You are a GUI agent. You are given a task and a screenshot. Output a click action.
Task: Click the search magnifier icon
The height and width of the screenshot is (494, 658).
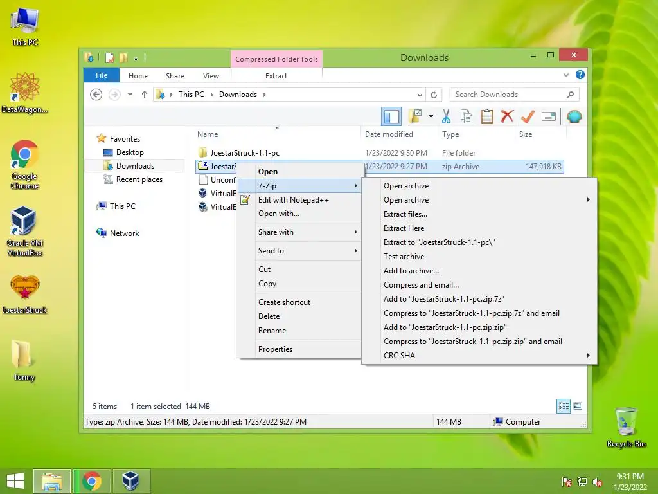570,95
